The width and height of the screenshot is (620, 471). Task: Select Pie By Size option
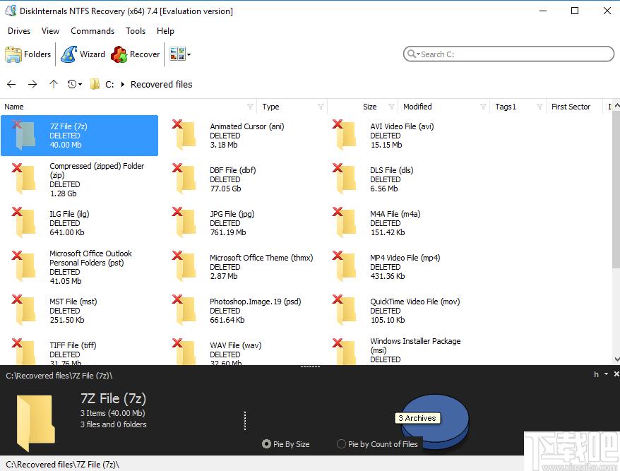[x=286, y=444]
